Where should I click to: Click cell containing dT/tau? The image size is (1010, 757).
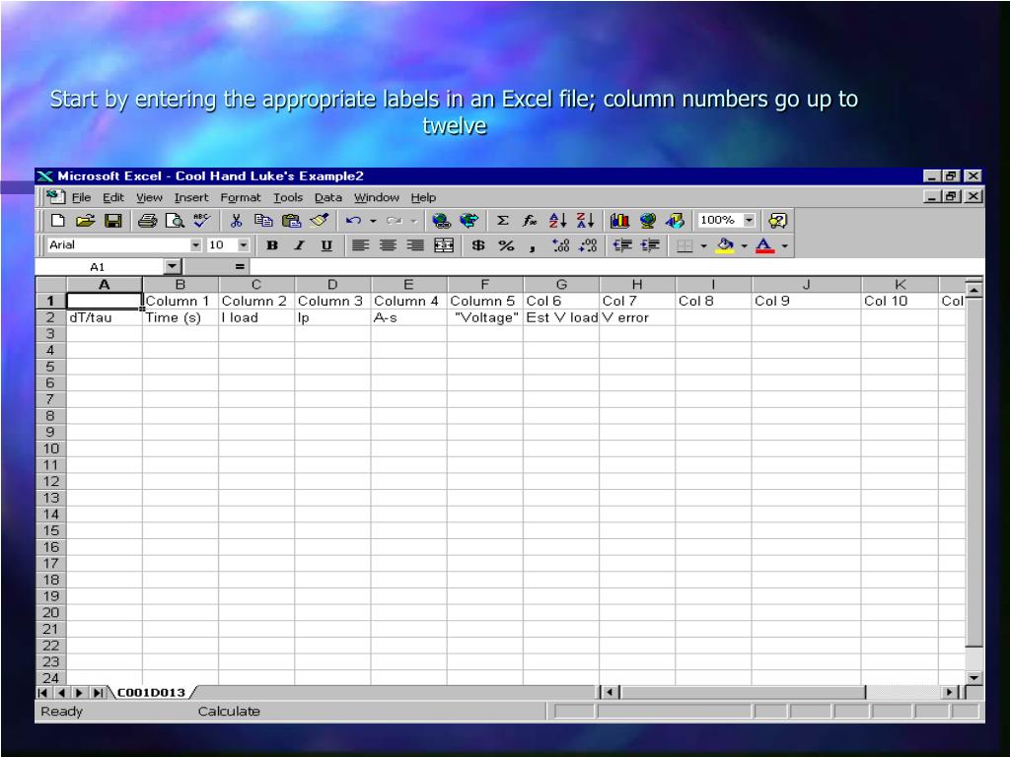click(105, 317)
